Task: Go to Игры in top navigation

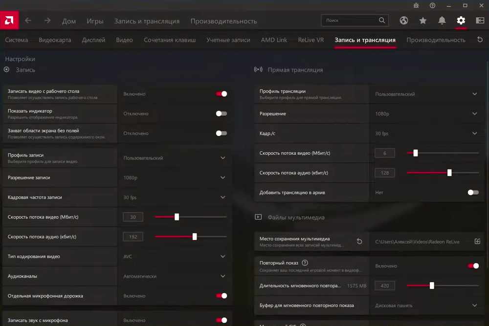Action: tap(95, 21)
